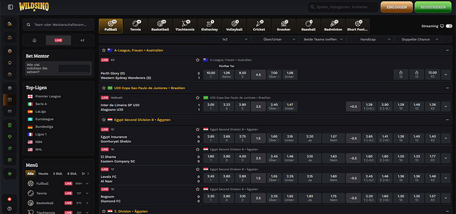Screen dimensions: 456x214
Task: Open Bundesliga in Top-Ligen
Action: (x=44, y=127)
